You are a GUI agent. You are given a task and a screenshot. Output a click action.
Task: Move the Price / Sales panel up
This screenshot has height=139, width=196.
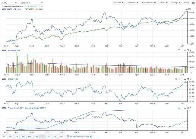coord(182,108)
